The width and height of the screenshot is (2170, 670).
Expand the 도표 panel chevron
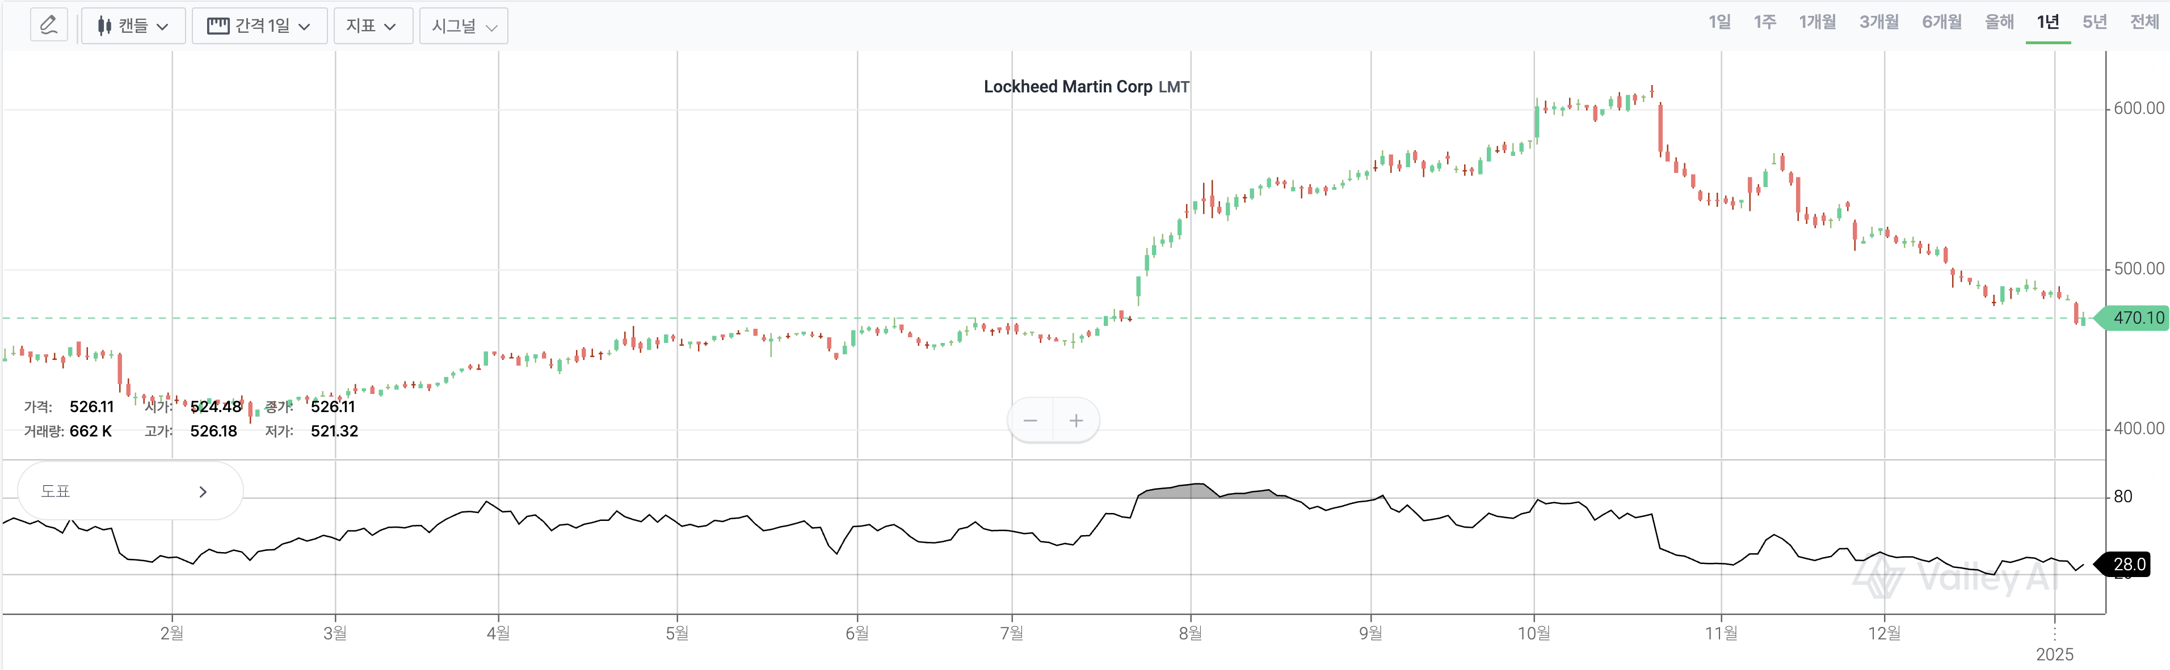point(202,491)
